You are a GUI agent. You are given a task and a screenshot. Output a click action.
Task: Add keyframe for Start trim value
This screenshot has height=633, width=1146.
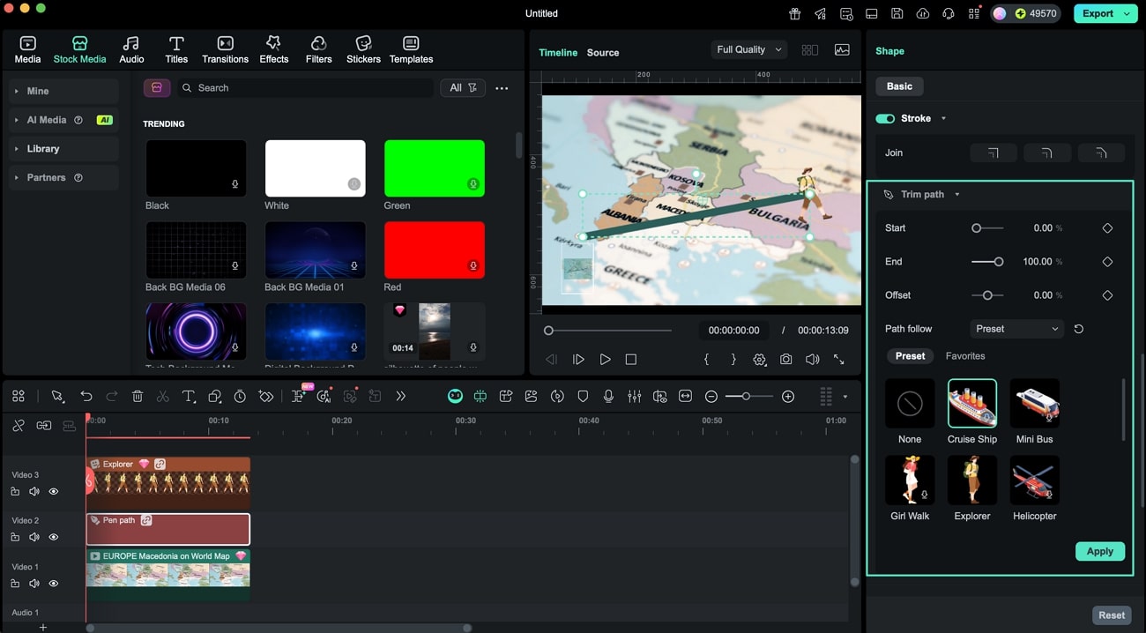[1107, 228]
